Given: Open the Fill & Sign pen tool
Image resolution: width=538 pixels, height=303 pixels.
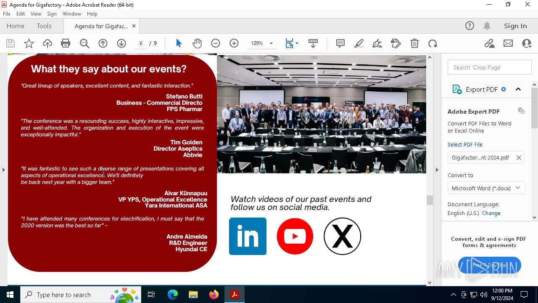Looking at the screenshot, I should tap(377, 43).
